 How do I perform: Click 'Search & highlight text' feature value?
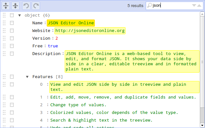pyautogui.click(x=101, y=120)
